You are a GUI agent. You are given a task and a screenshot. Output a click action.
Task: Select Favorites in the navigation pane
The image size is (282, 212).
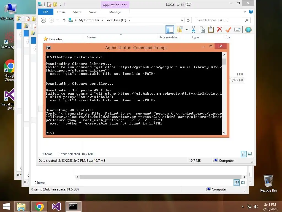pos(56,39)
